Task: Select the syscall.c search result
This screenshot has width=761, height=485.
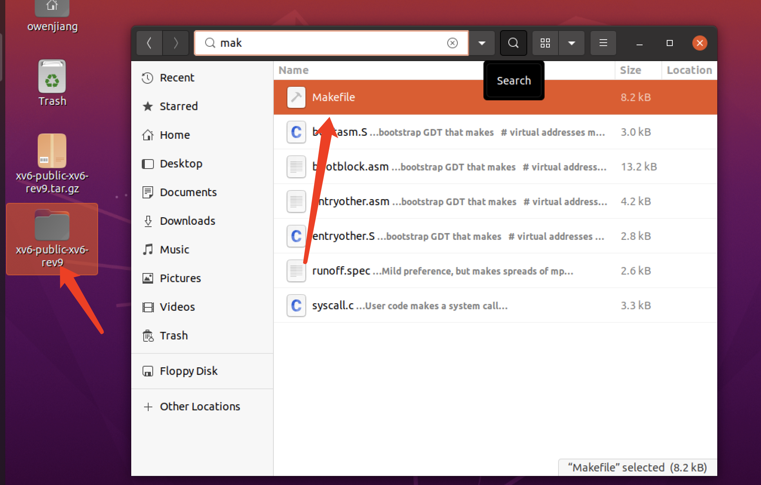Action: click(332, 305)
